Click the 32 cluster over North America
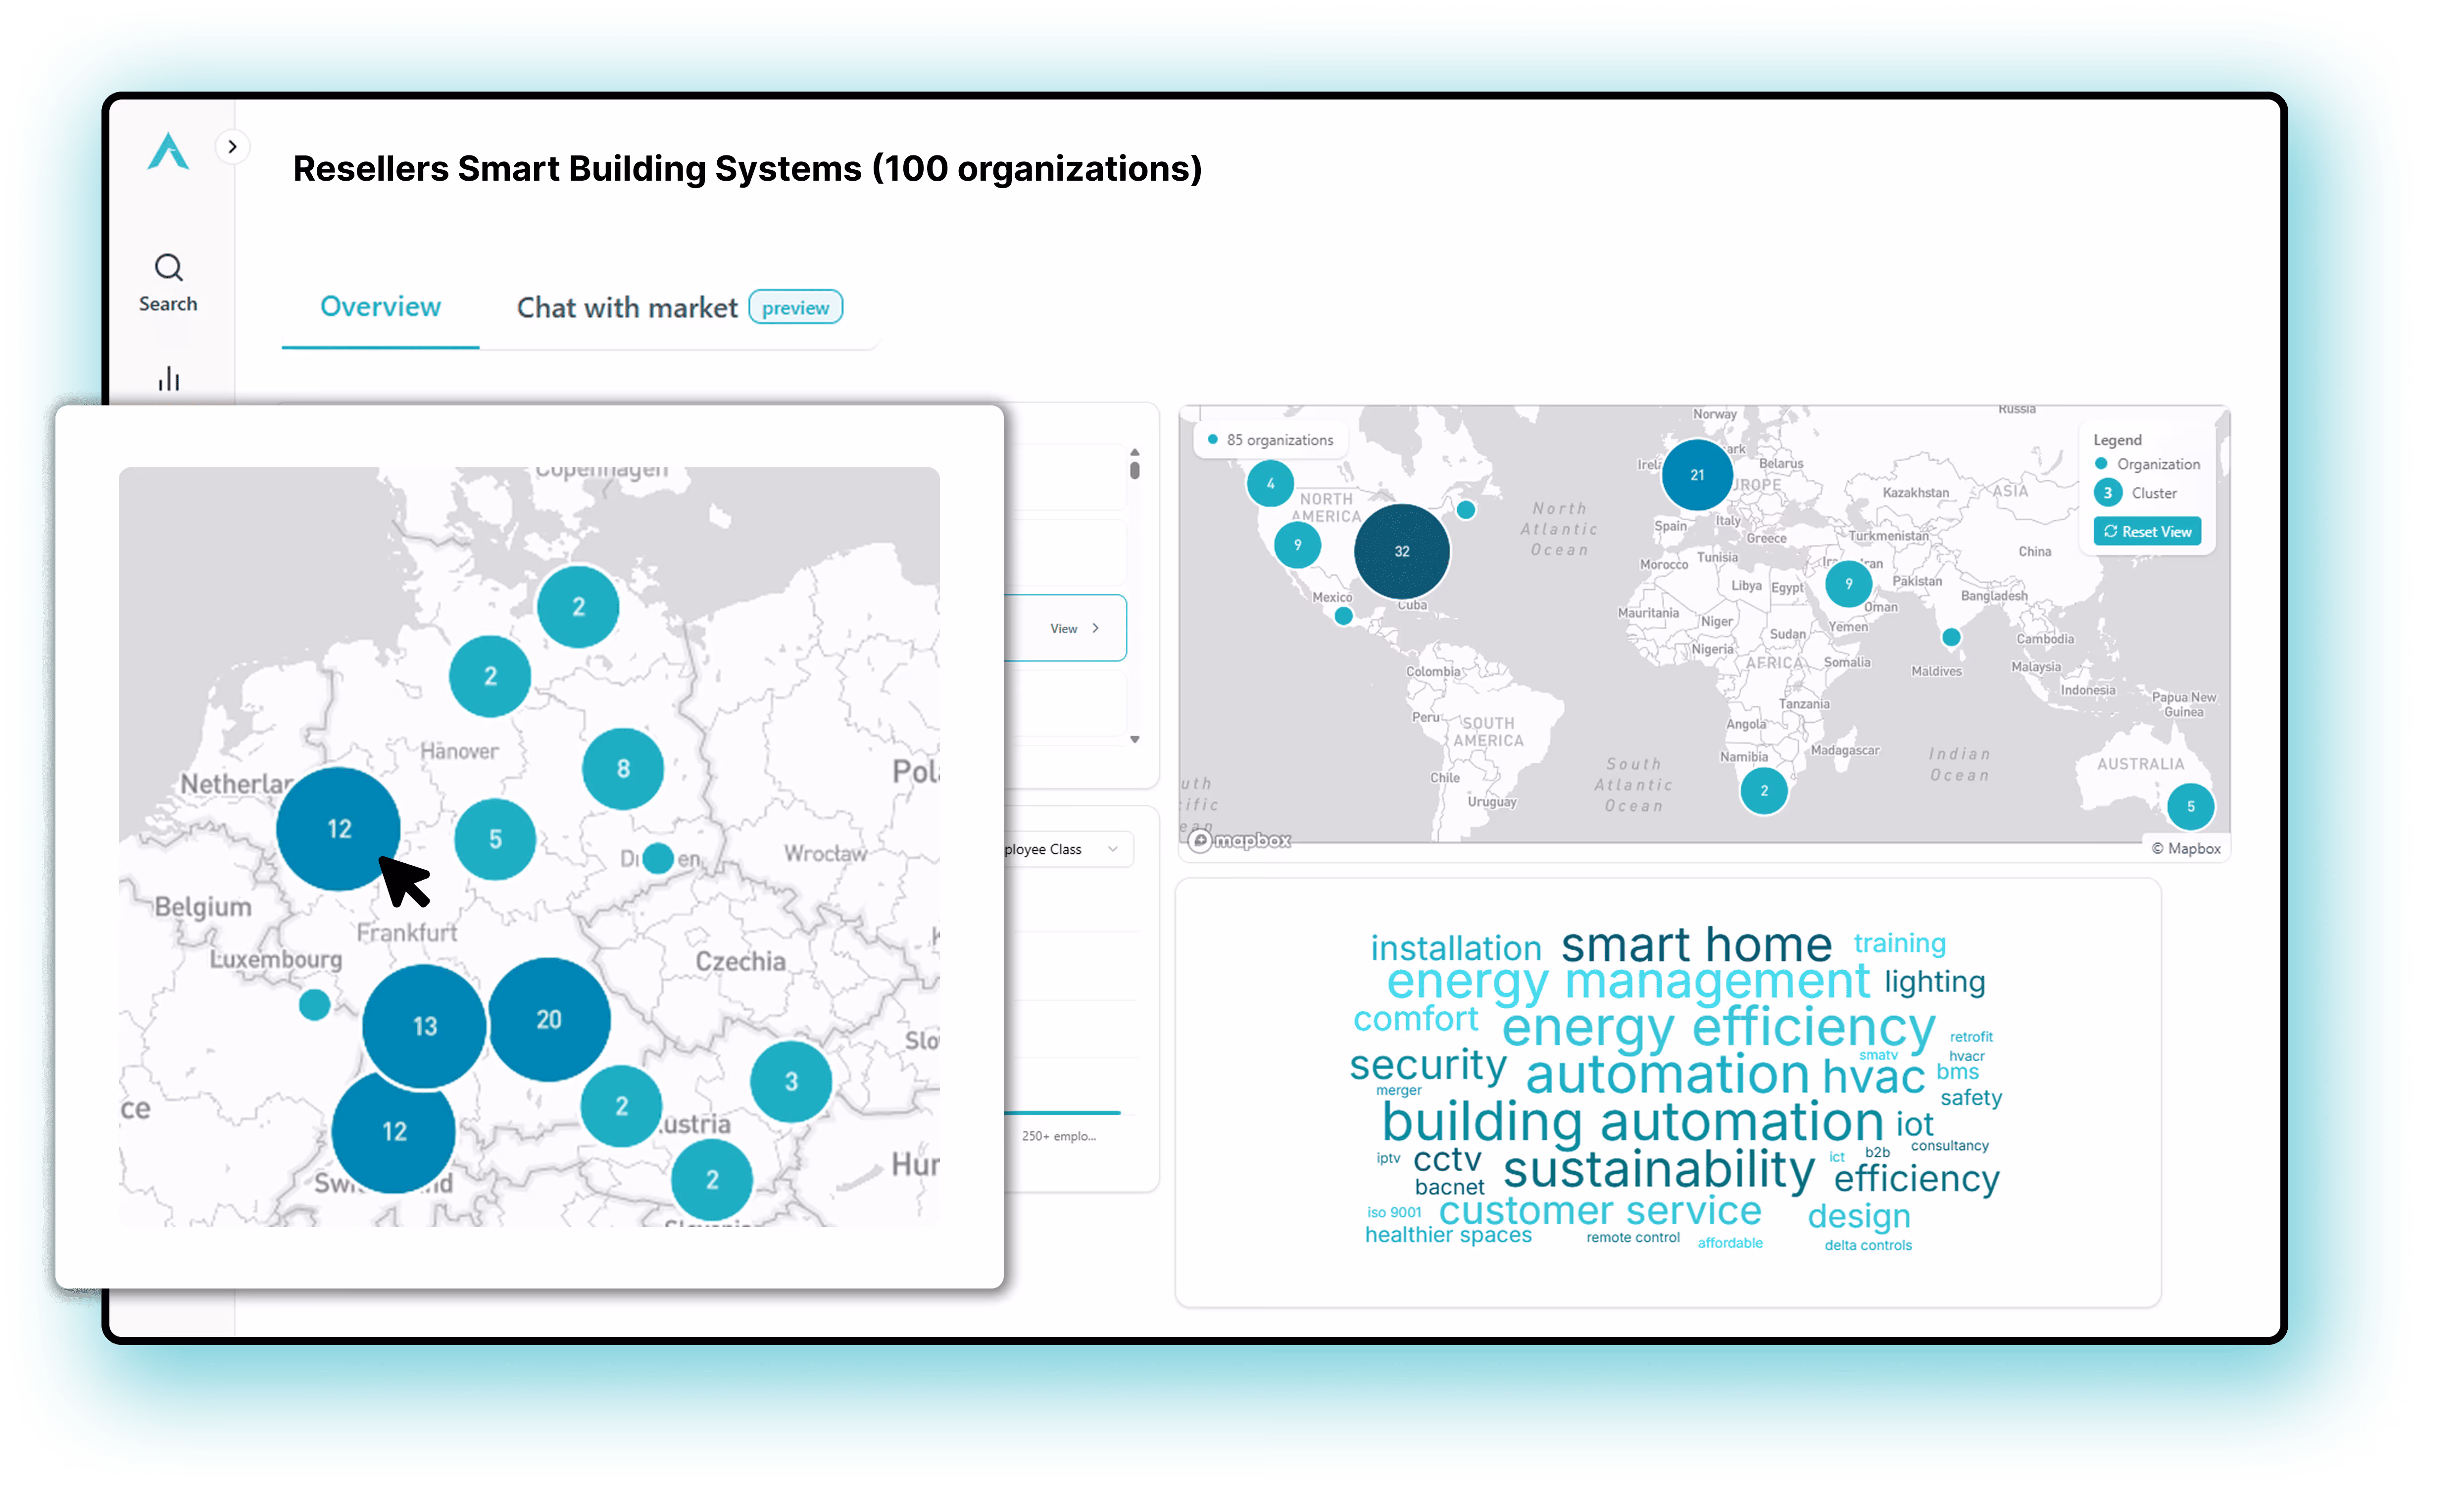This screenshot has width=2464, height=1486. click(x=1402, y=551)
